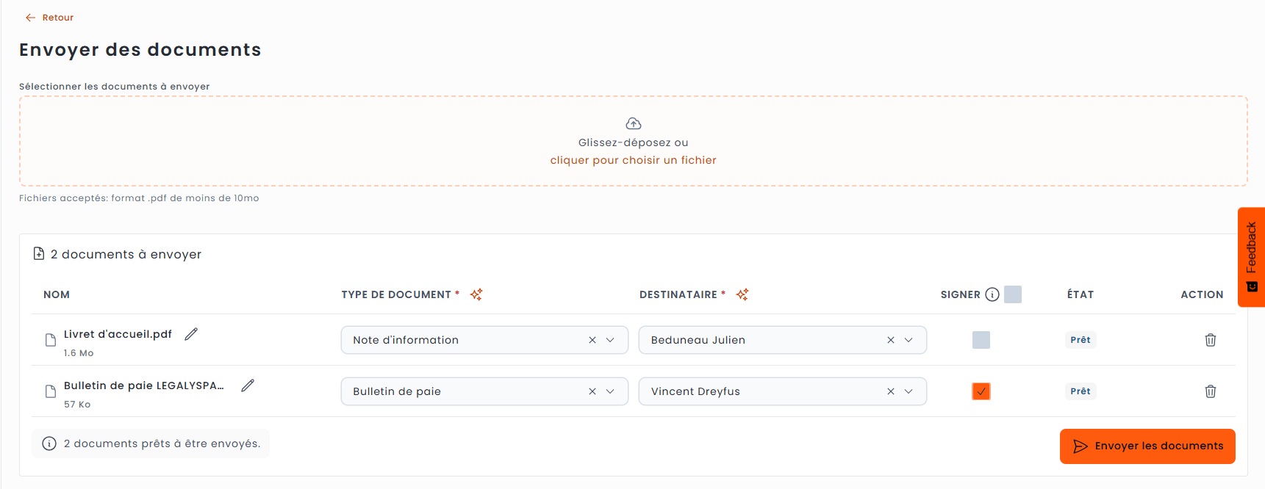Image resolution: width=1265 pixels, height=489 pixels.
Task: Click the file icon of Livret d'accueil.pdf
Action: coord(51,340)
